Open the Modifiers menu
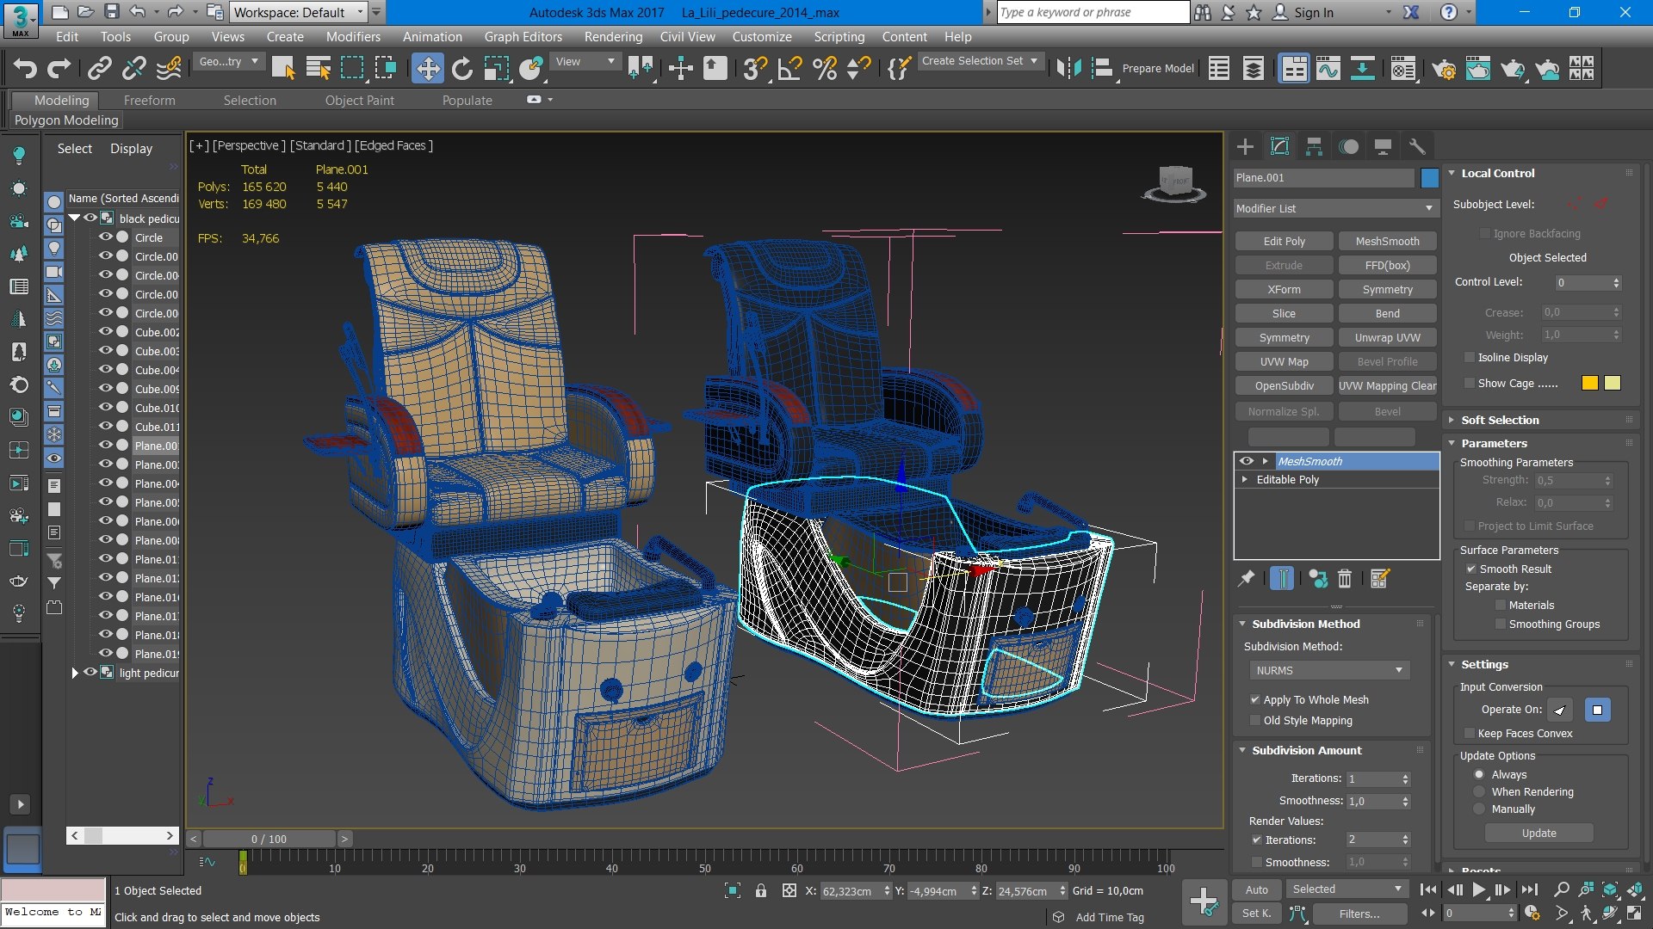This screenshot has height=929, width=1653. pos(353,37)
